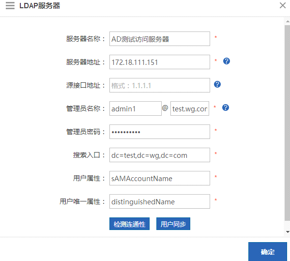Click the scrollbar down arrow
290x261 pixels.
(x=288, y=232)
